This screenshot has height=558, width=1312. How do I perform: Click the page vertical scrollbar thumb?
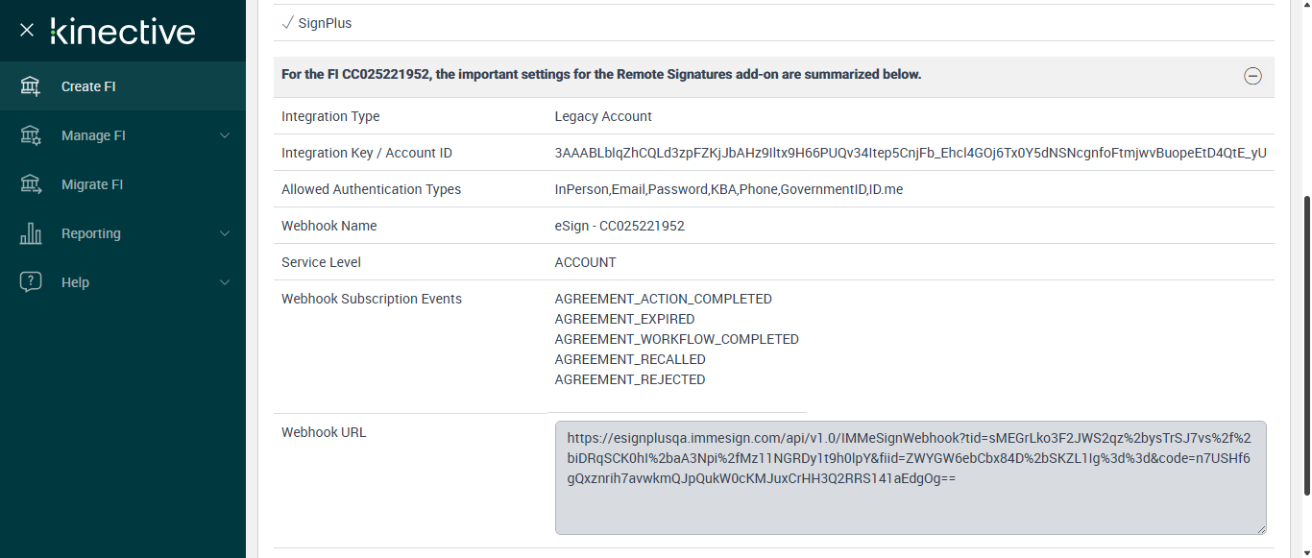point(1305,346)
